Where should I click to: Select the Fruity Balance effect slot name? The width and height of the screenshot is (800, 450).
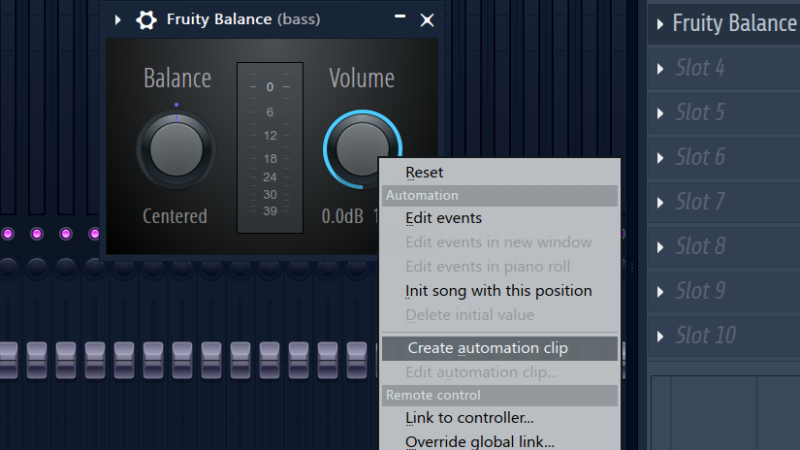[x=736, y=23]
